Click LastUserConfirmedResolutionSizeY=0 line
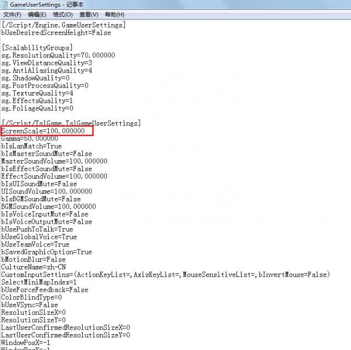 point(66,335)
